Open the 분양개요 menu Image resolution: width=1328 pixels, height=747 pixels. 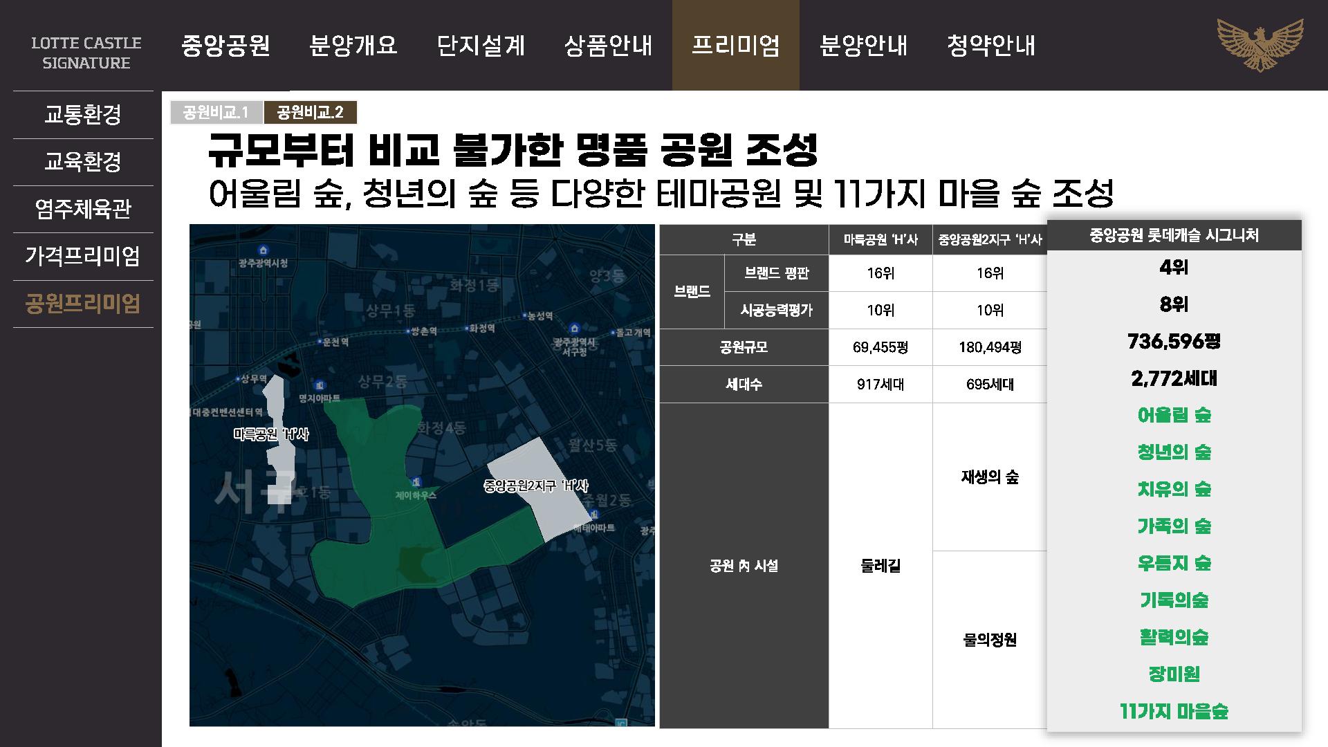pyautogui.click(x=353, y=45)
